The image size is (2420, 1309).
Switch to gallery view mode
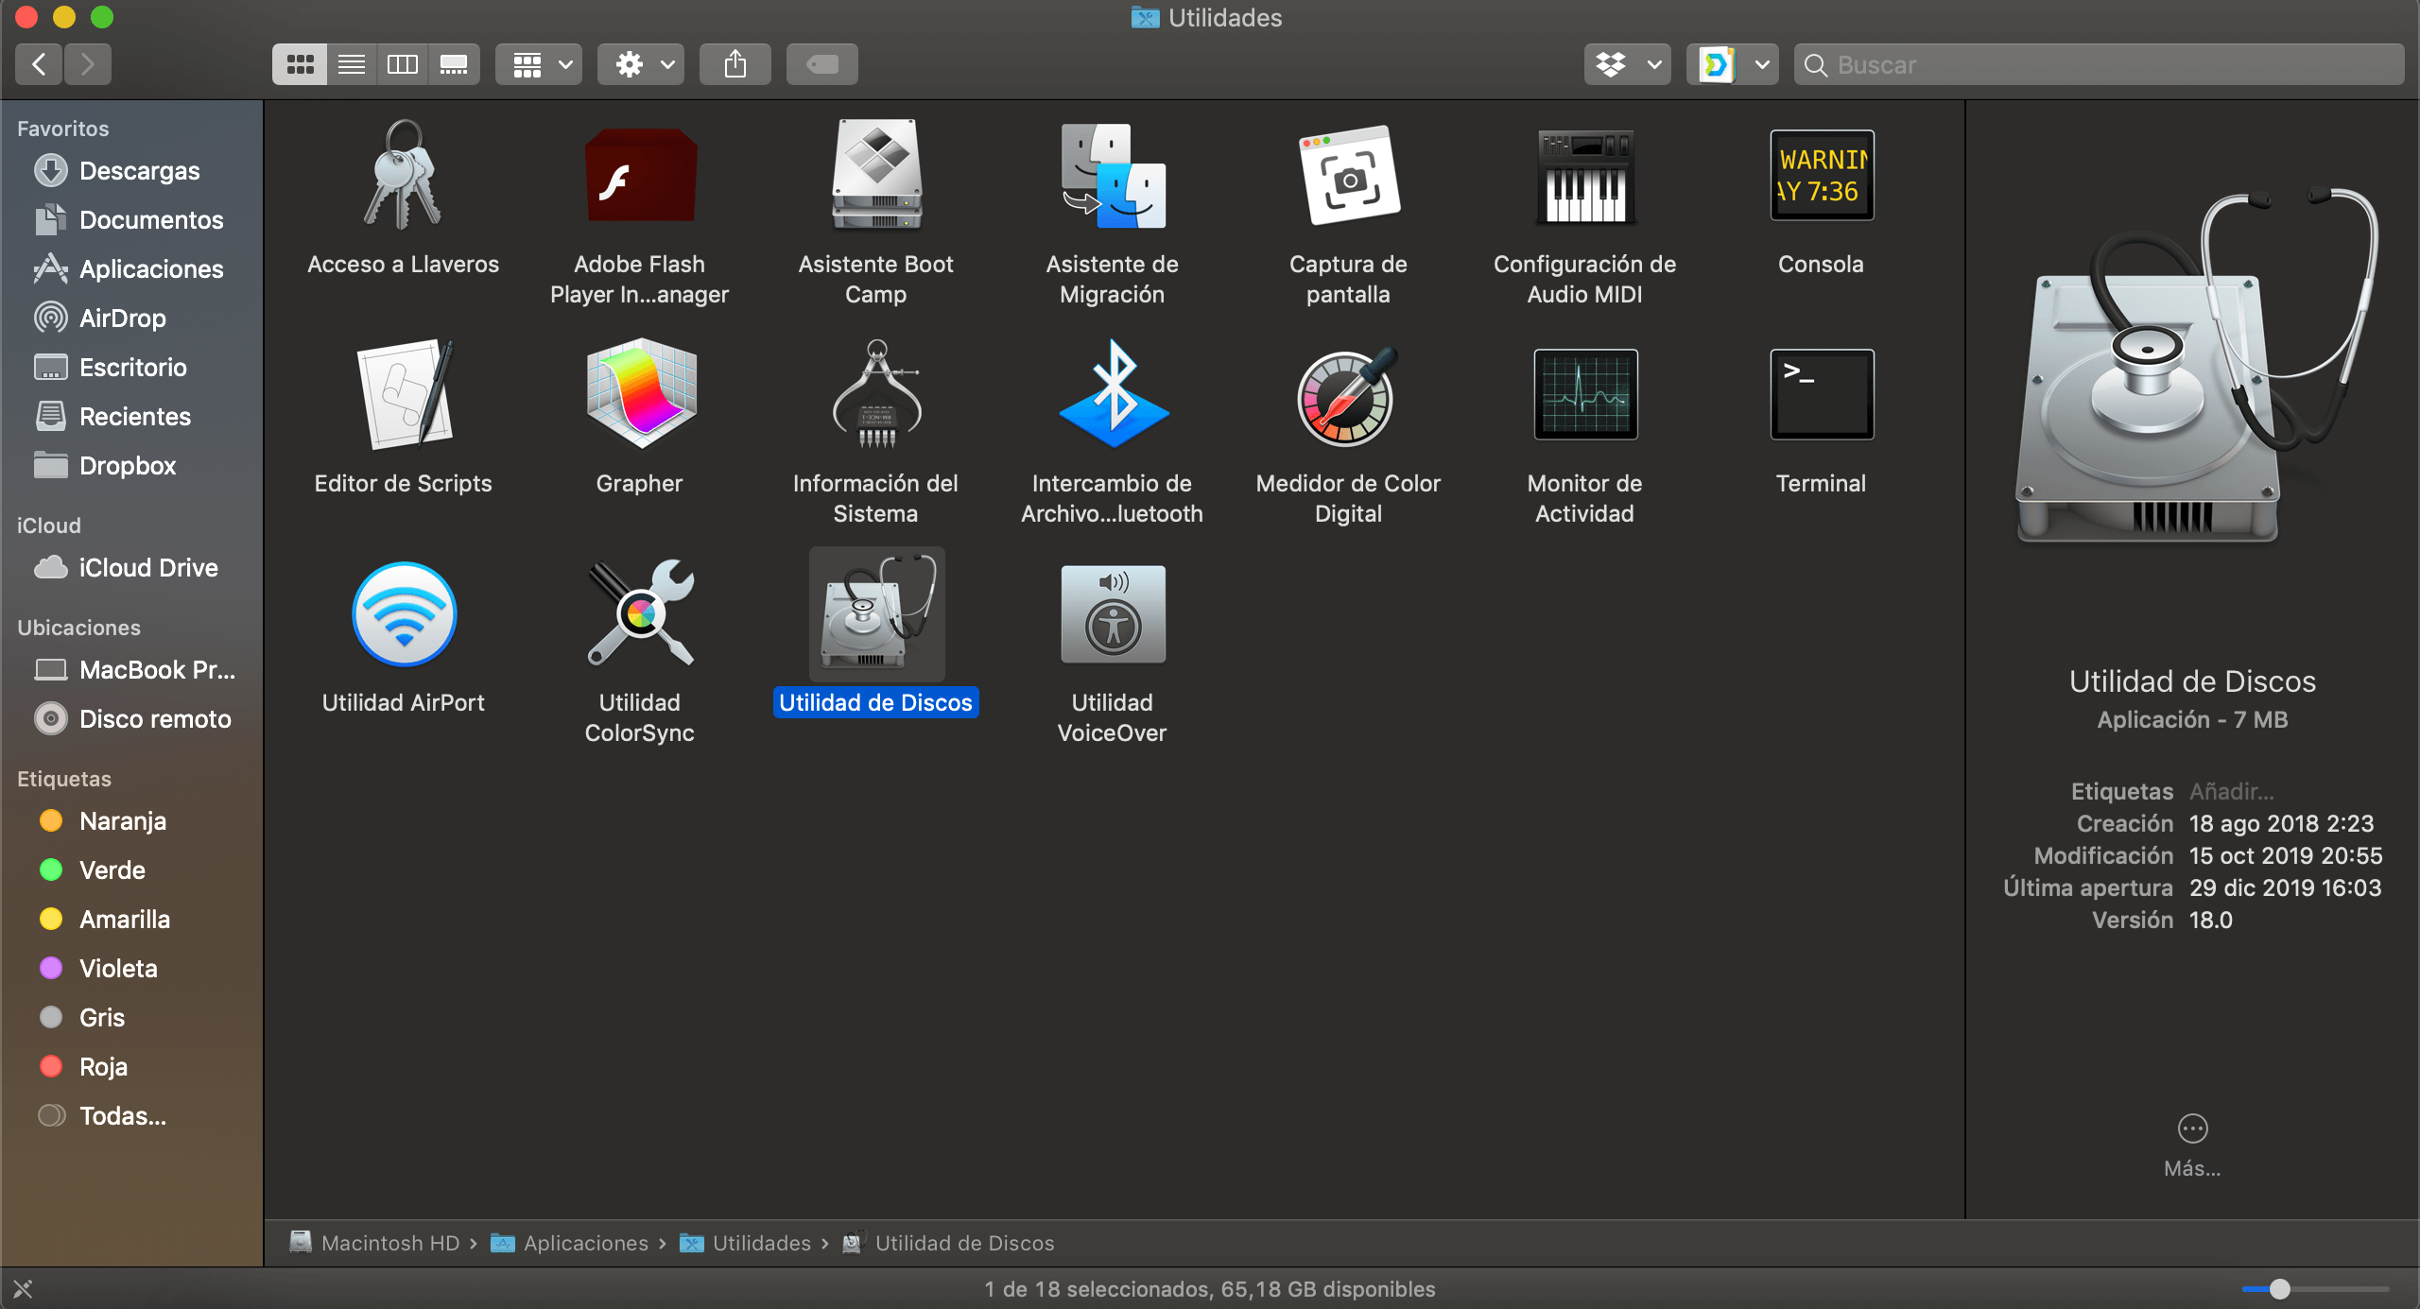454,64
